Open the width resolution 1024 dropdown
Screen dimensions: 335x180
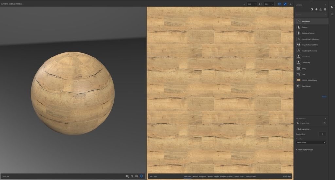[252, 4]
